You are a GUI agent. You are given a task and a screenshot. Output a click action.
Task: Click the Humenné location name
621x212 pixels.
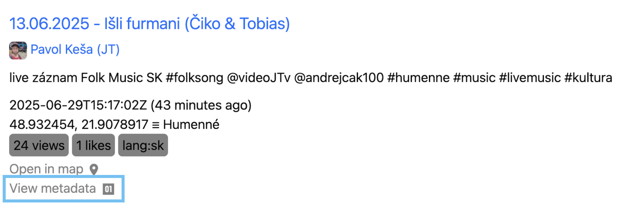click(x=191, y=125)
